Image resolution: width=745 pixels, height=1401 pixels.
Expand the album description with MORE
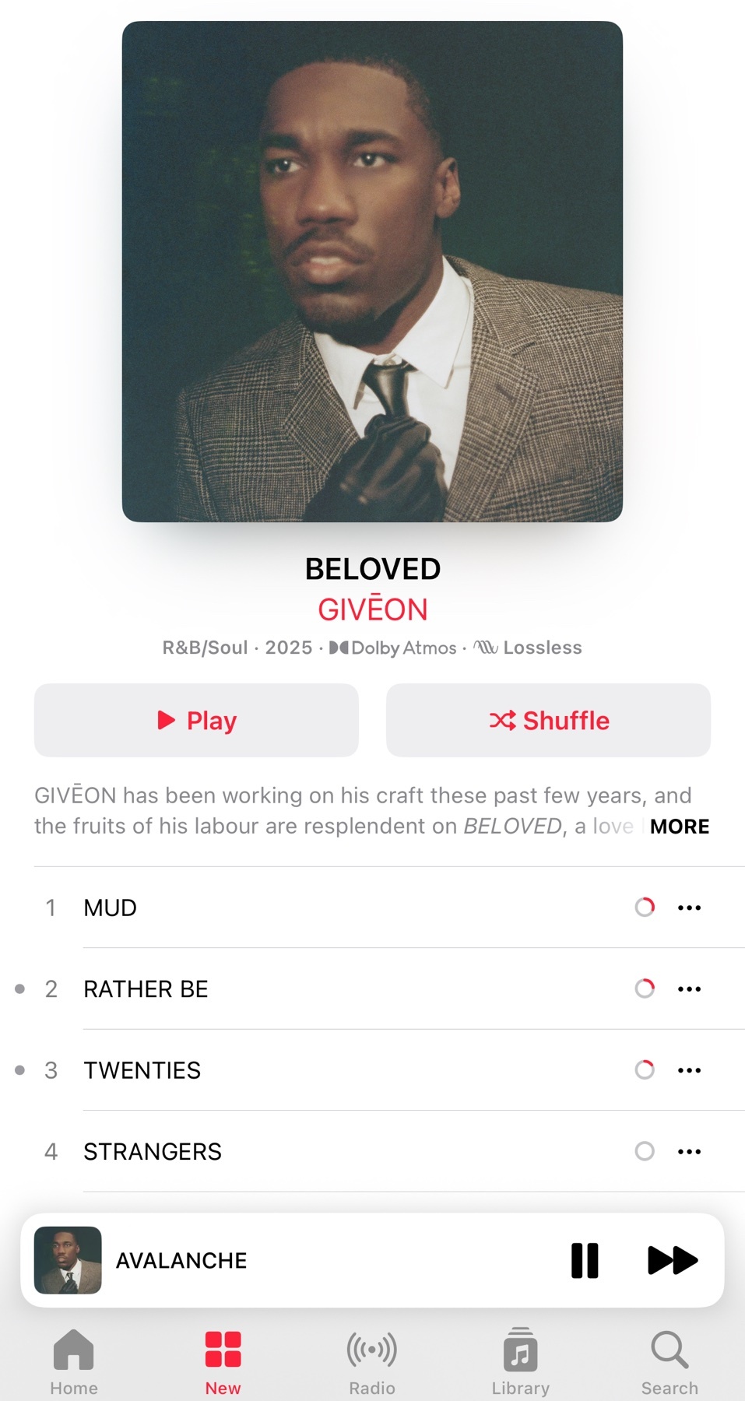[680, 827]
